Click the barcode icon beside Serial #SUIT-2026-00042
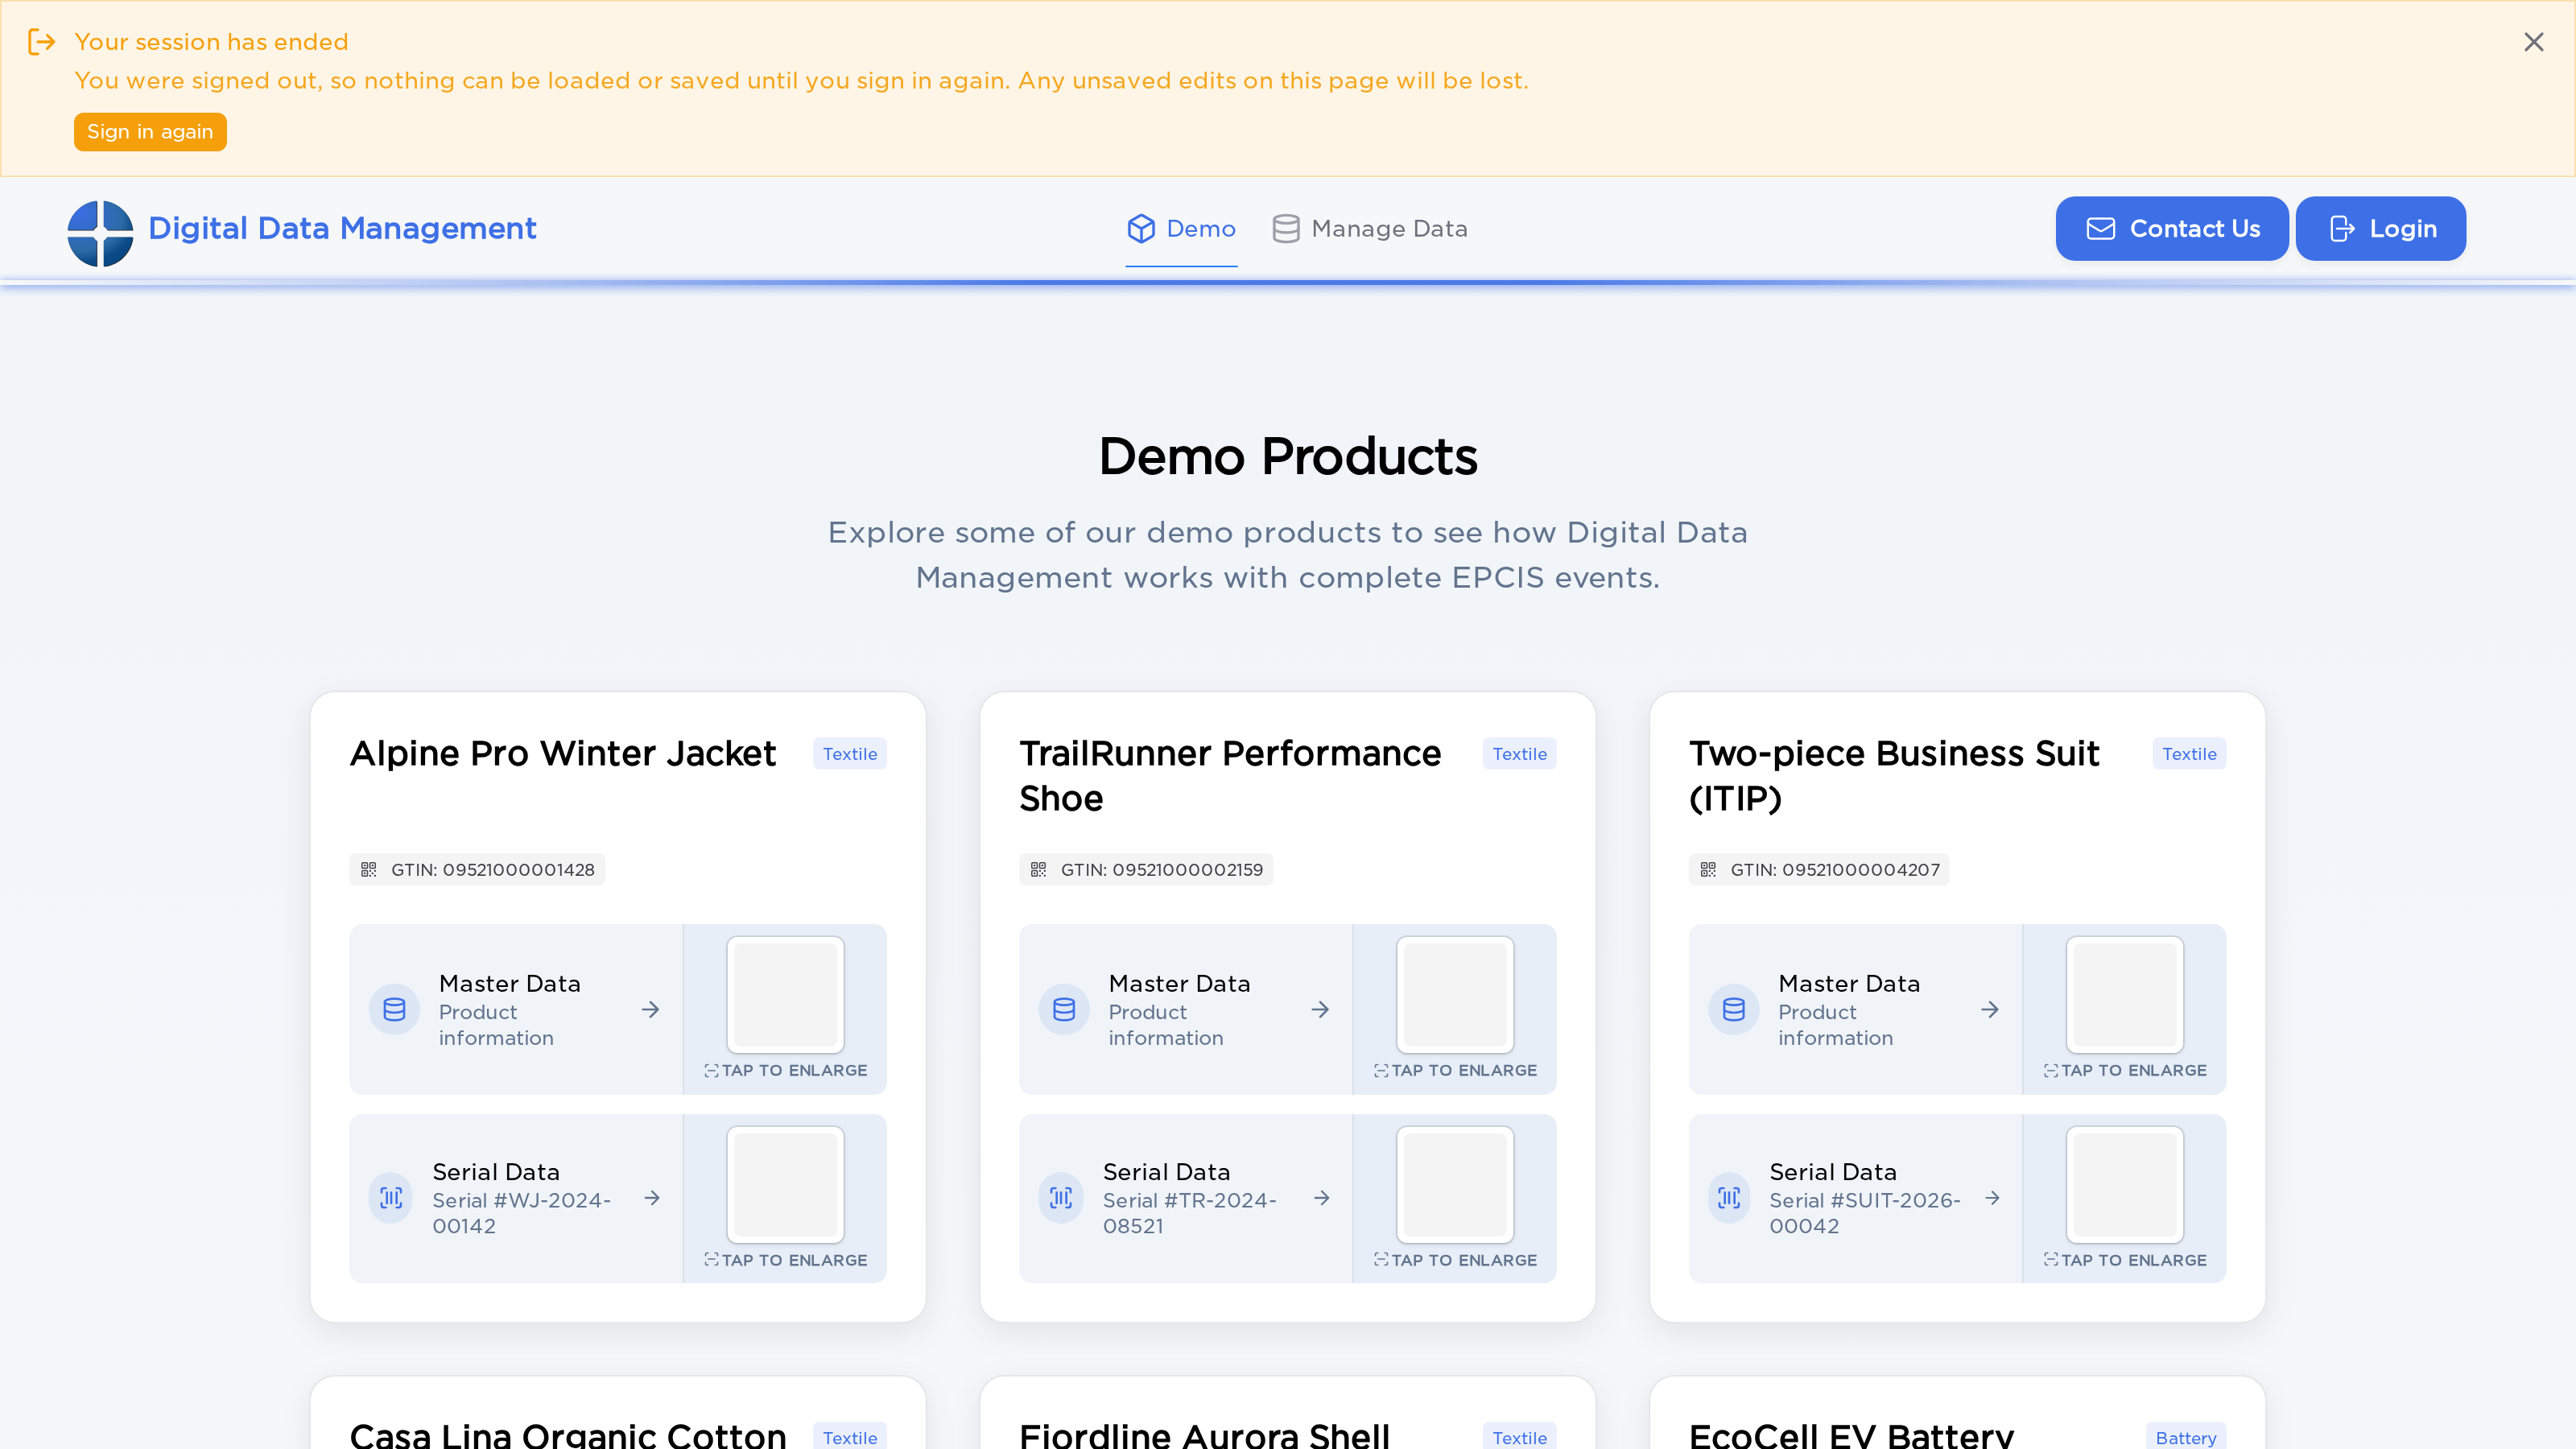This screenshot has width=2576, height=1449. (1729, 1198)
